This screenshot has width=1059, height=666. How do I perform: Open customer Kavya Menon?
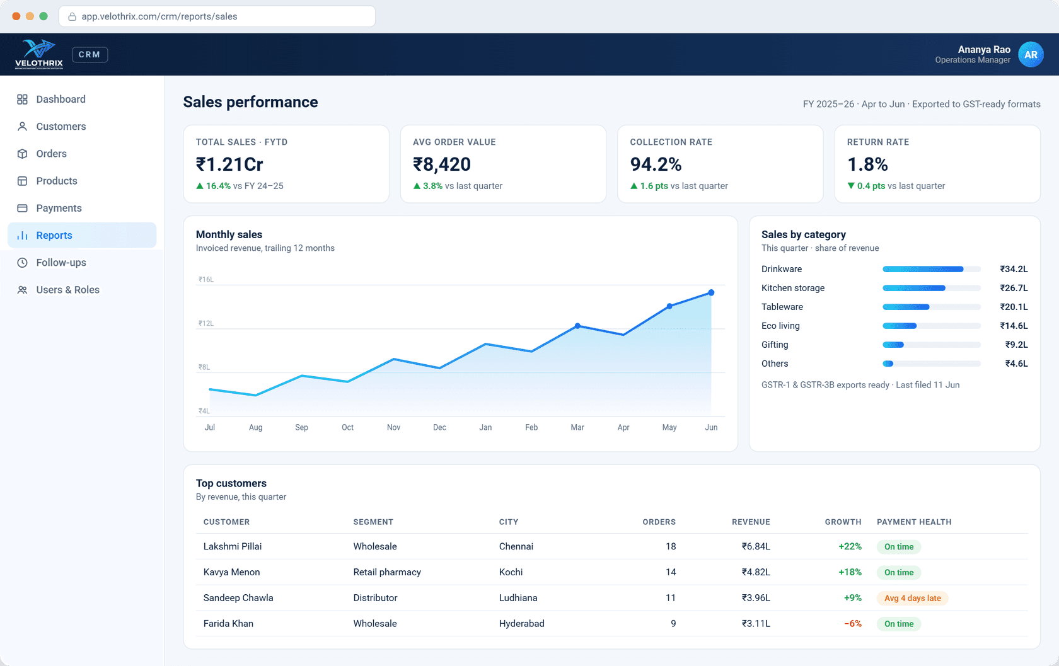click(x=231, y=572)
